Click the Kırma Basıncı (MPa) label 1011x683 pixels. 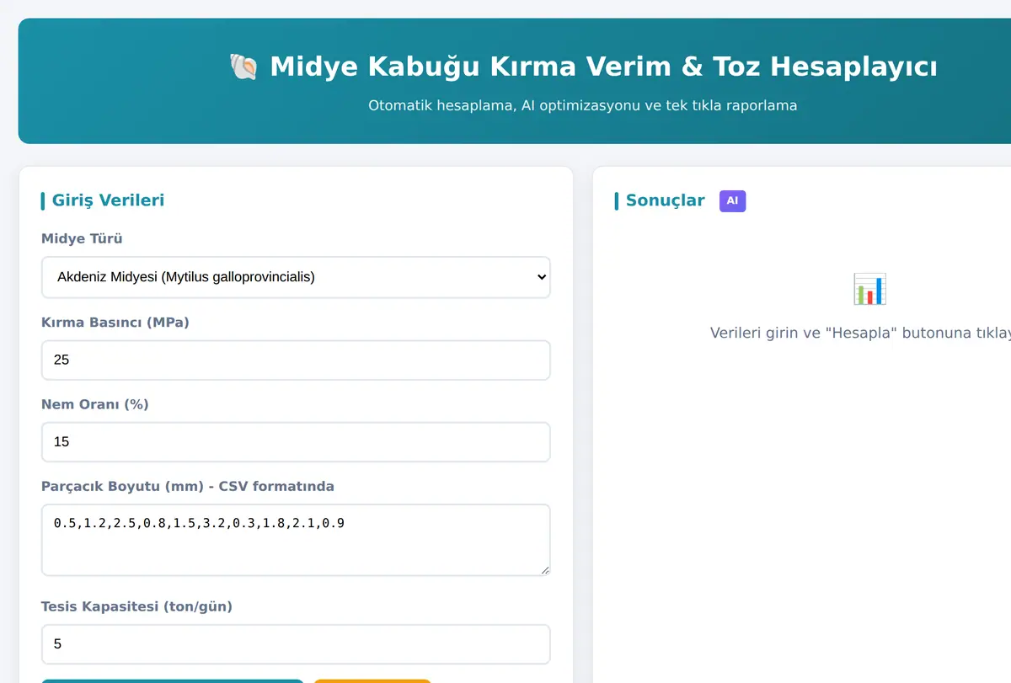[115, 322]
